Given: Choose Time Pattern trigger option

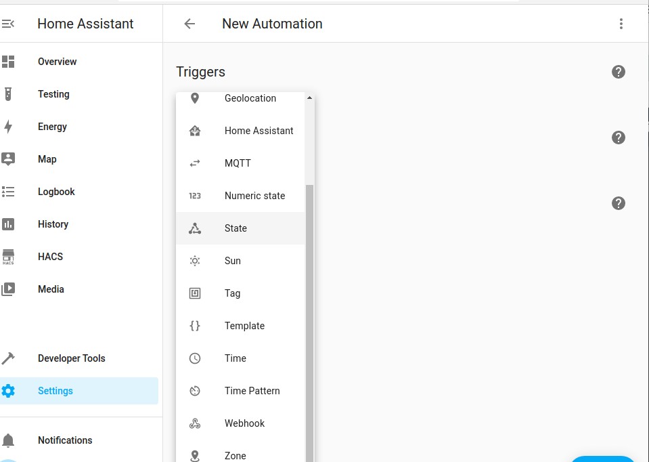Looking at the screenshot, I should tap(240, 391).
